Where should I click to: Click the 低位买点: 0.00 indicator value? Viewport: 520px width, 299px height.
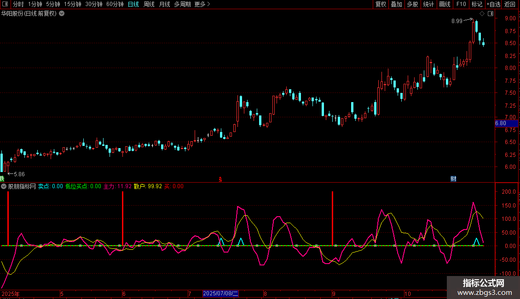point(83,186)
